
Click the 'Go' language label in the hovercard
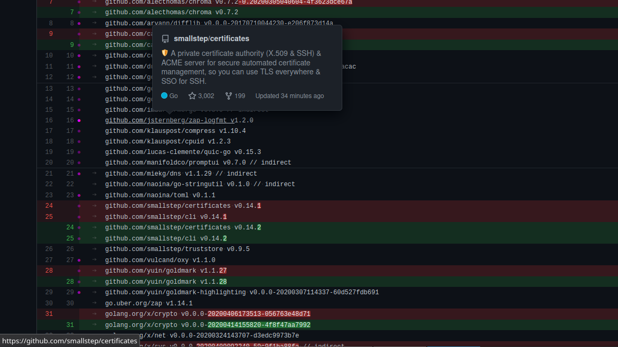173,96
